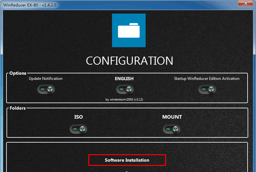Click the 'by winterstorm2050 (v3.12)' text
The image size is (256, 172).
[x=124, y=100]
